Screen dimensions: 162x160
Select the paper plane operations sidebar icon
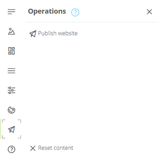click(x=11, y=129)
